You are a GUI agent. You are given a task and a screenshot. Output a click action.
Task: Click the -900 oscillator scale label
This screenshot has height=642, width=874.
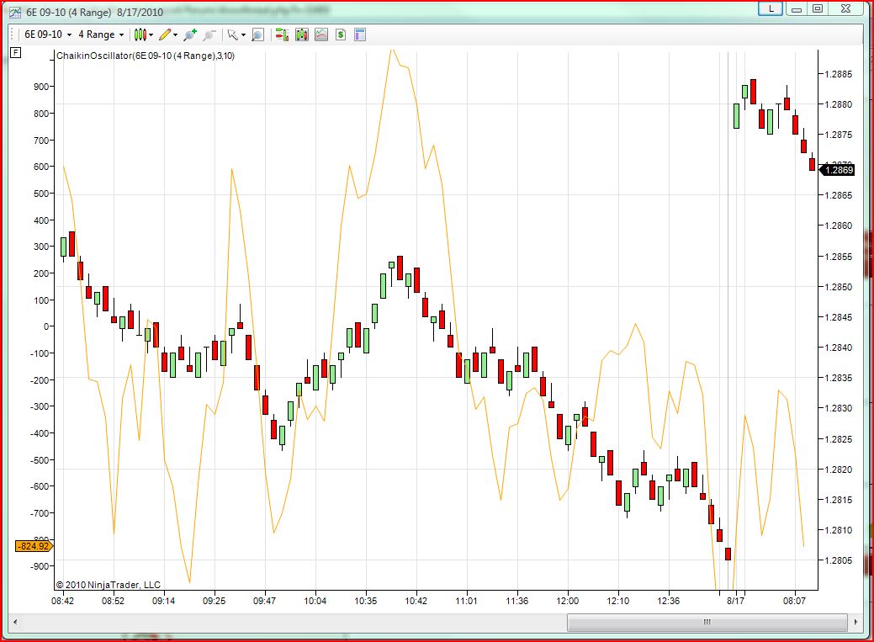tap(40, 566)
